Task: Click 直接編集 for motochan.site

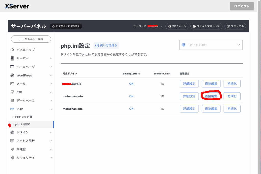Action: coord(211,109)
